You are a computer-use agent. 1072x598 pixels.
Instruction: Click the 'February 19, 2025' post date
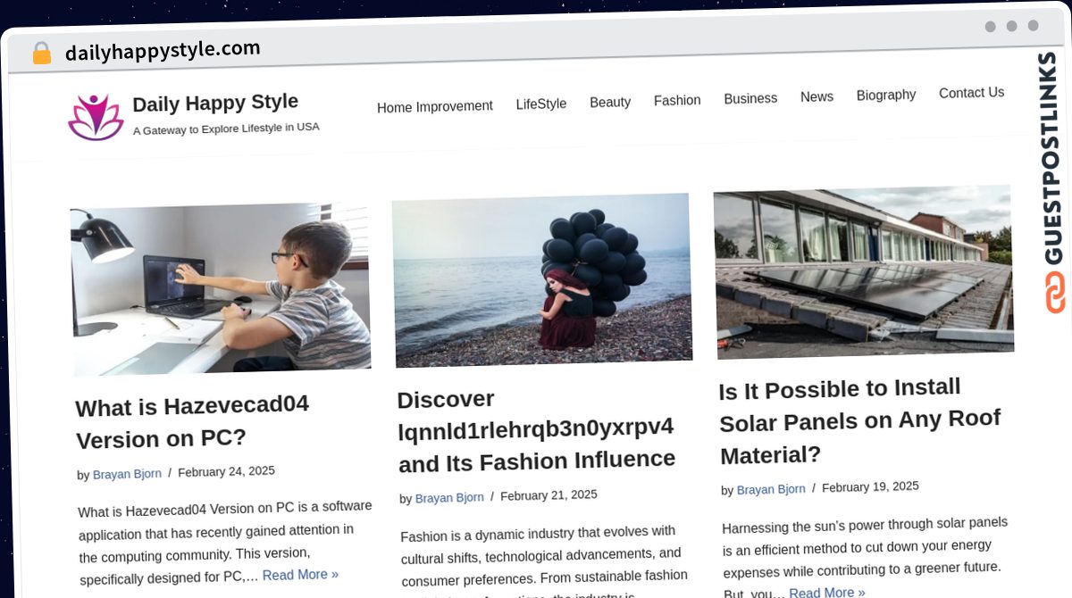(x=870, y=487)
